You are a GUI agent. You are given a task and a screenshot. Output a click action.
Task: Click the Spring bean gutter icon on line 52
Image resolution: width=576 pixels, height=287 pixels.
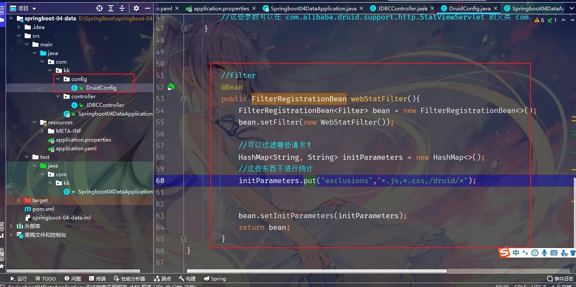tap(171, 87)
